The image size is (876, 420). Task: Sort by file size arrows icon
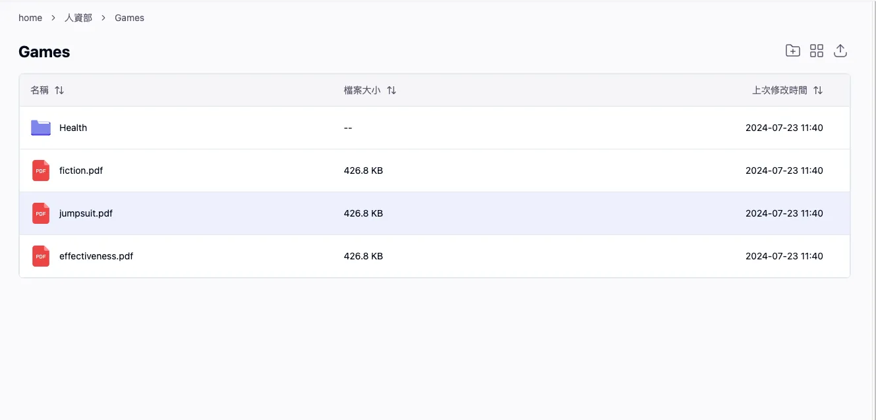pyautogui.click(x=392, y=90)
